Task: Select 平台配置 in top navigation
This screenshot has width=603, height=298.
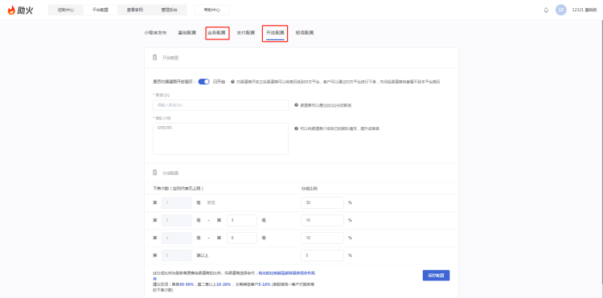Action: point(100,10)
